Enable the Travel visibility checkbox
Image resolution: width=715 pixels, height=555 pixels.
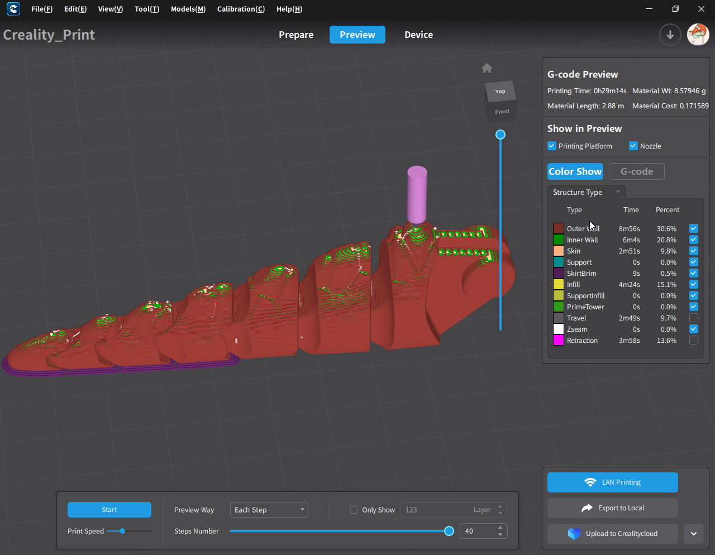tap(693, 318)
